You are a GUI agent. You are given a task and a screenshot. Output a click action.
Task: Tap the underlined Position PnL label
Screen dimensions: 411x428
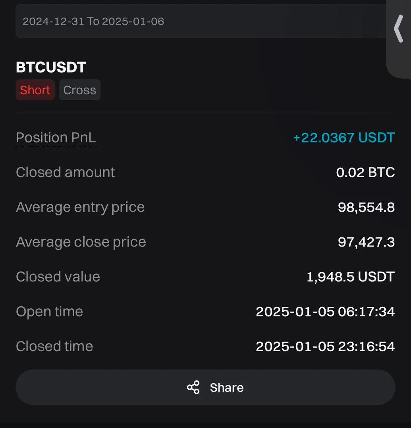tap(56, 138)
